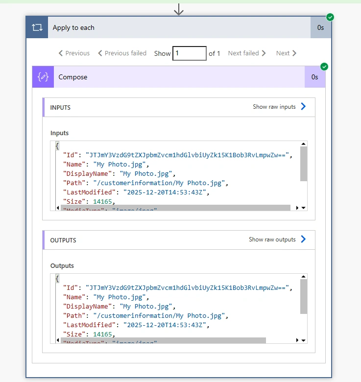Click the green success check on Compose

(324, 67)
